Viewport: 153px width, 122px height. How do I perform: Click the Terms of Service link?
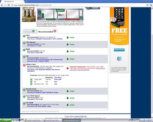click(80, 116)
